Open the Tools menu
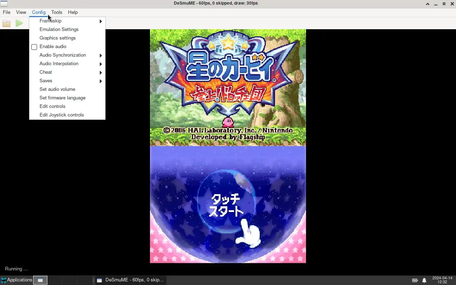 57,12
